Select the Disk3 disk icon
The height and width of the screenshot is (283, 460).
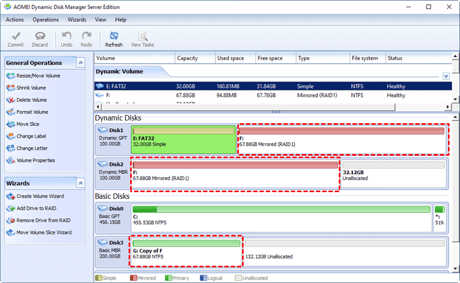click(x=102, y=242)
